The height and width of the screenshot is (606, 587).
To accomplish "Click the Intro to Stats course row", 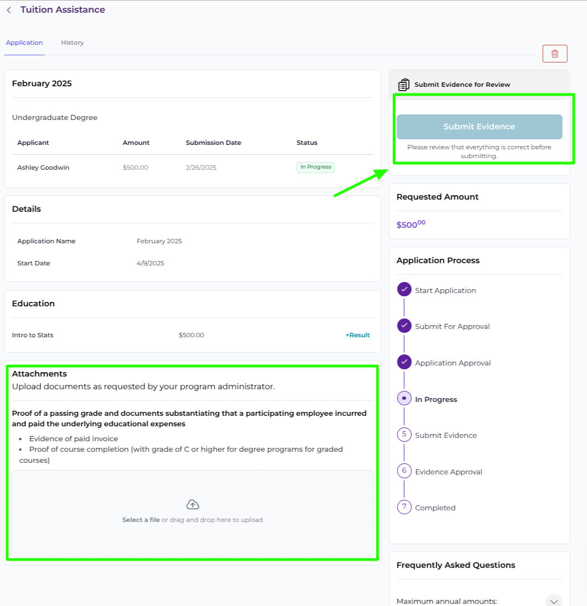I will coord(33,335).
